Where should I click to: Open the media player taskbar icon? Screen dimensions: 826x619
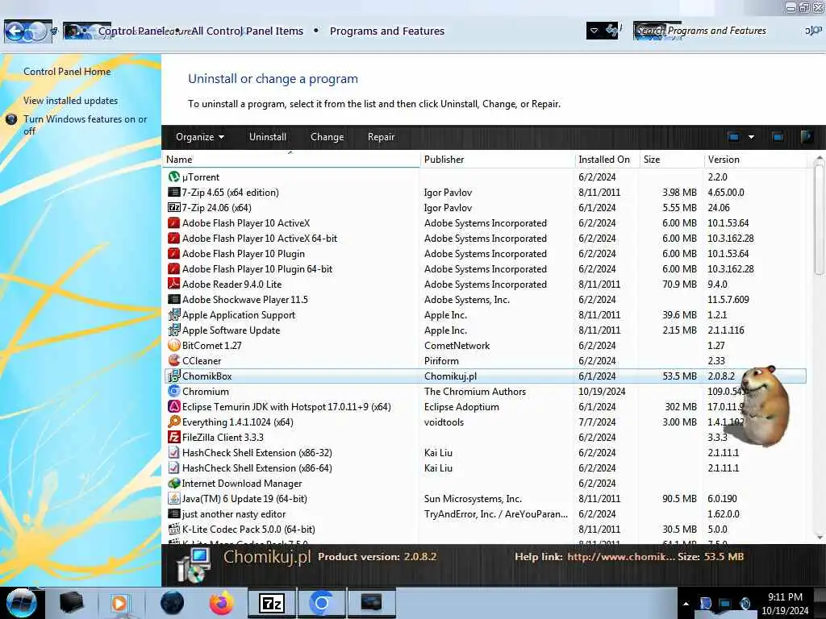click(x=119, y=603)
